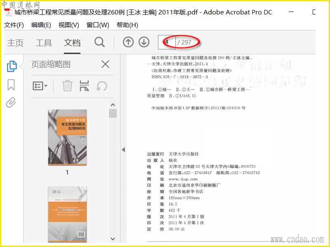Open the attachments paperclip icon
The image size is (330, 247).
pyautogui.click(x=11, y=103)
